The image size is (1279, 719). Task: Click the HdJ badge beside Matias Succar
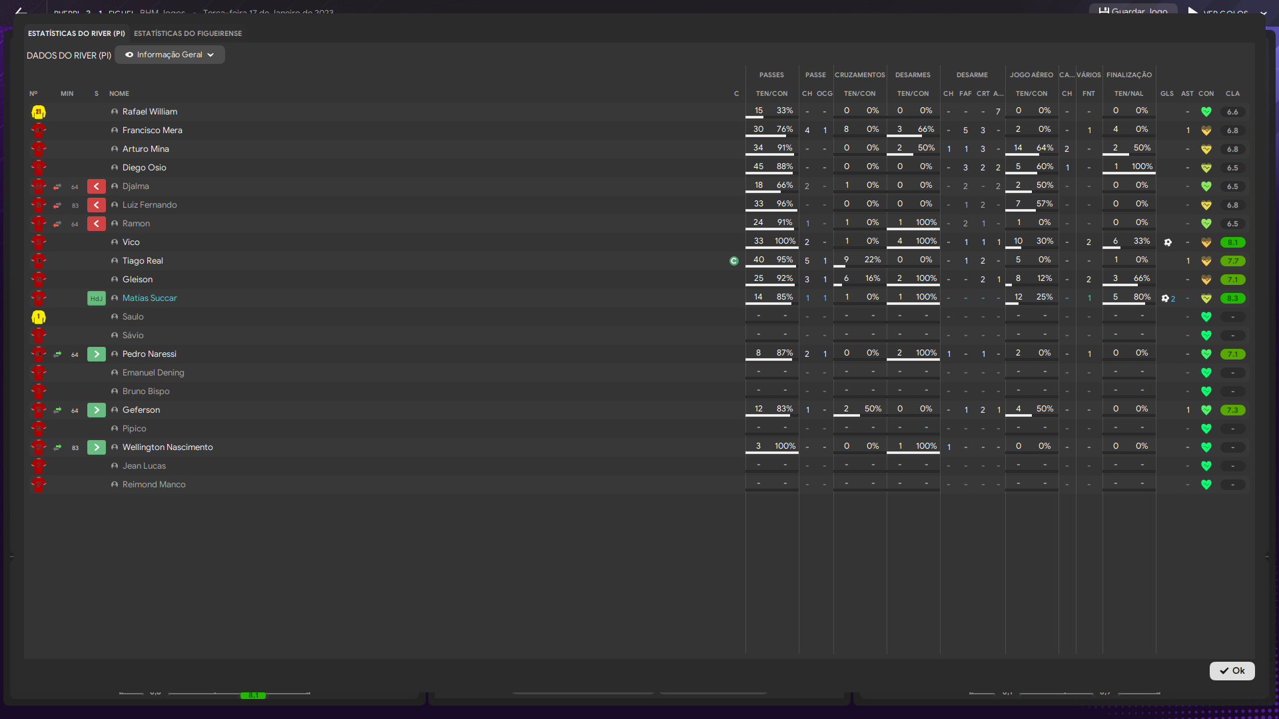click(x=97, y=298)
